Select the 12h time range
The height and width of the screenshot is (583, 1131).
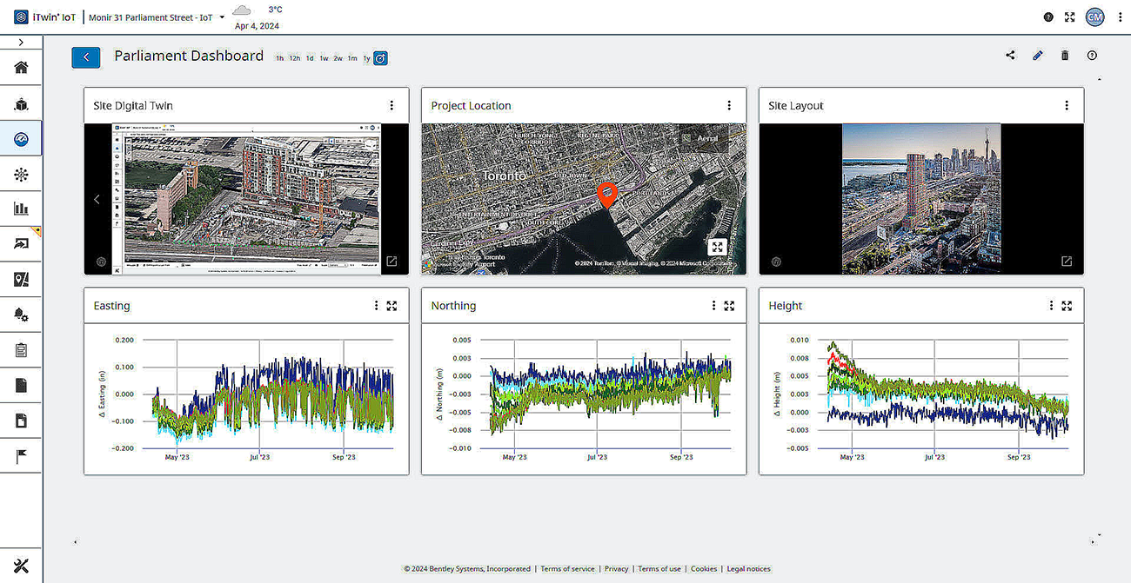[294, 57]
